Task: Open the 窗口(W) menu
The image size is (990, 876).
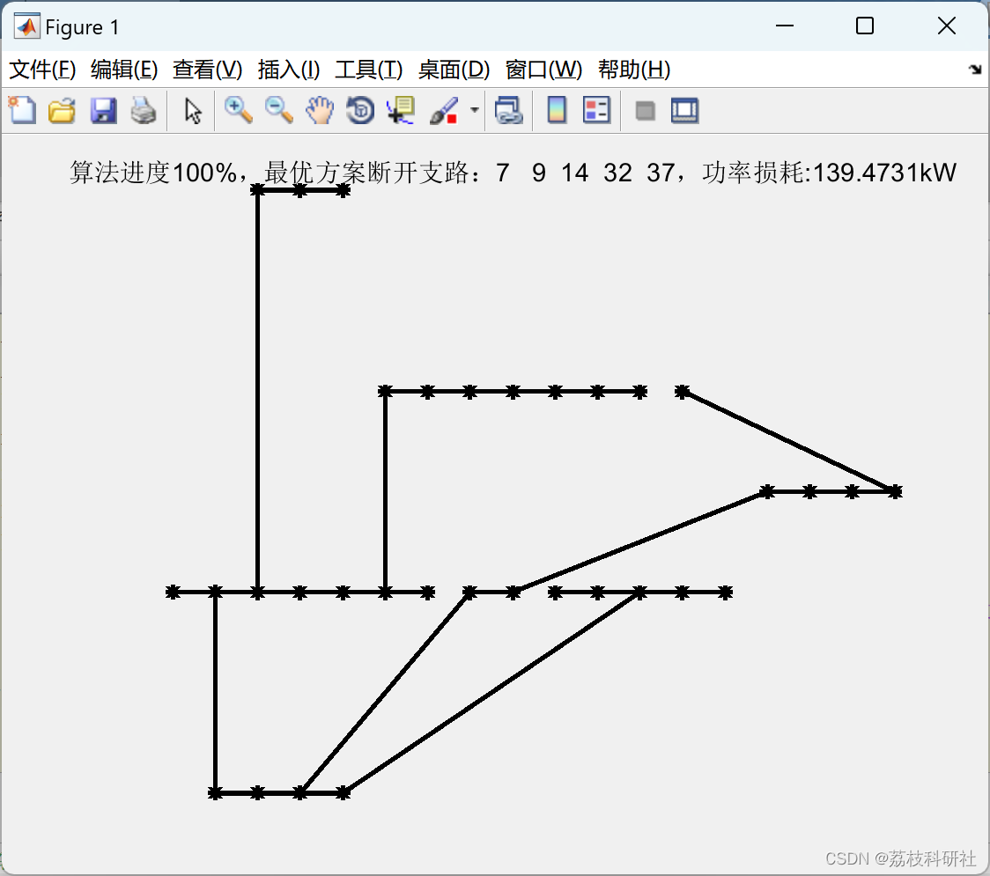Action: [x=543, y=70]
